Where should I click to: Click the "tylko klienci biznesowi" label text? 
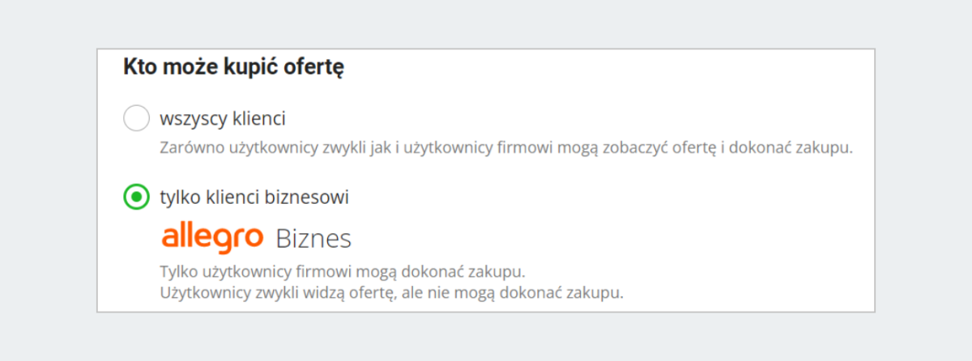coord(254,197)
